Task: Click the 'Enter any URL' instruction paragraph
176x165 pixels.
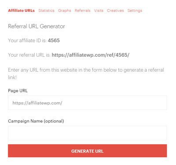Action: pyautogui.click(x=86, y=73)
